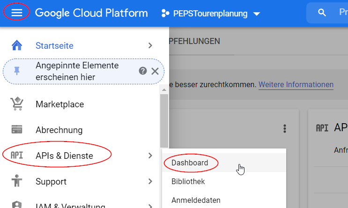Click the hamburger navigation menu icon
348x208 pixels.
[17, 13]
